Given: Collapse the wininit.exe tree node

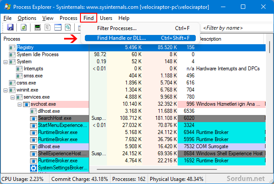Looking at the screenshot, I should click(x=6, y=90).
